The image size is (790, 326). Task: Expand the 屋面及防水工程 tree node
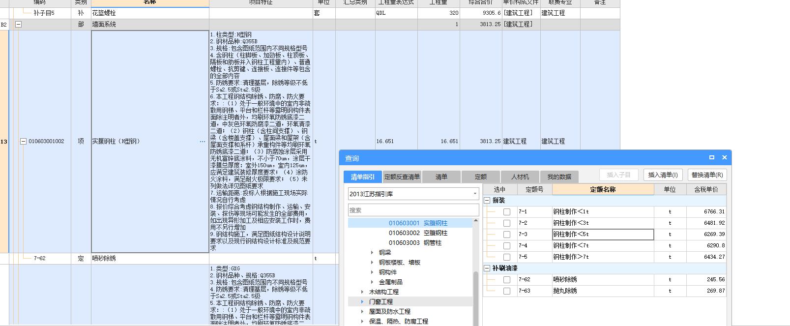pyautogui.click(x=362, y=312)
